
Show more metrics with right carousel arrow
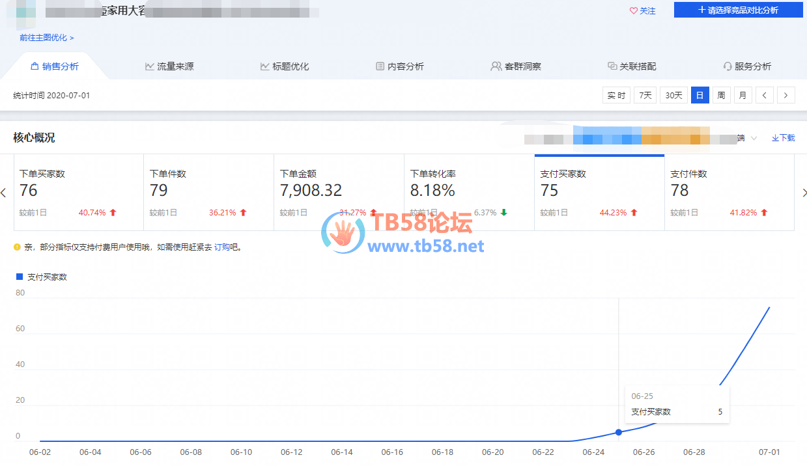click(x=803, y=193)
